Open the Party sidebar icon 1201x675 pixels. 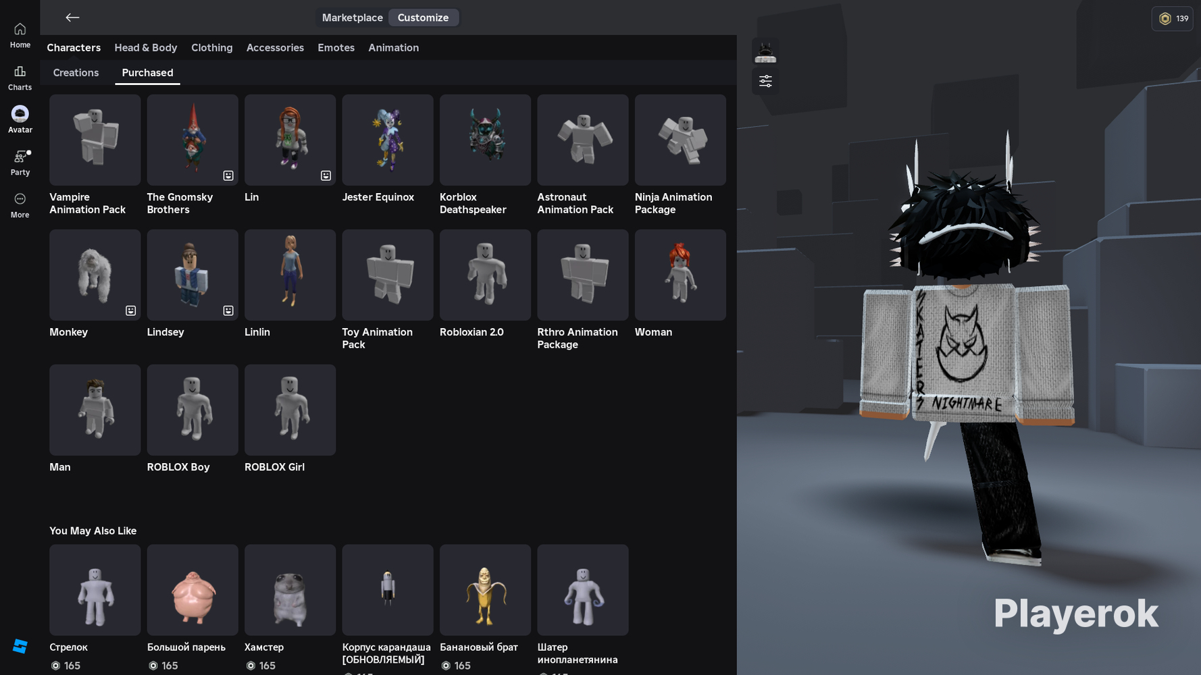tap(20, 163)
